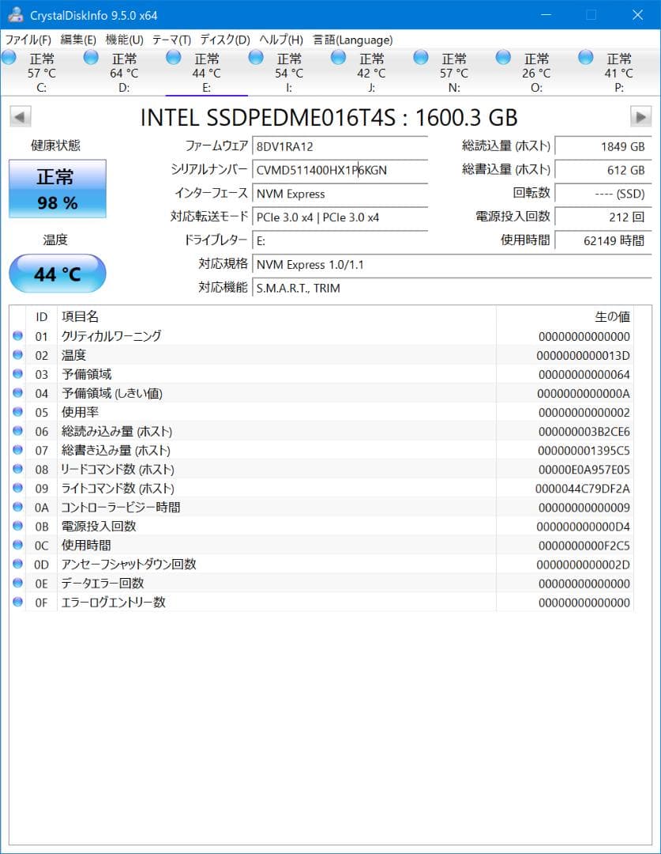Click the blue status dot beside エラーログエントリー数

pyautogui.click(x=17, y=601)
